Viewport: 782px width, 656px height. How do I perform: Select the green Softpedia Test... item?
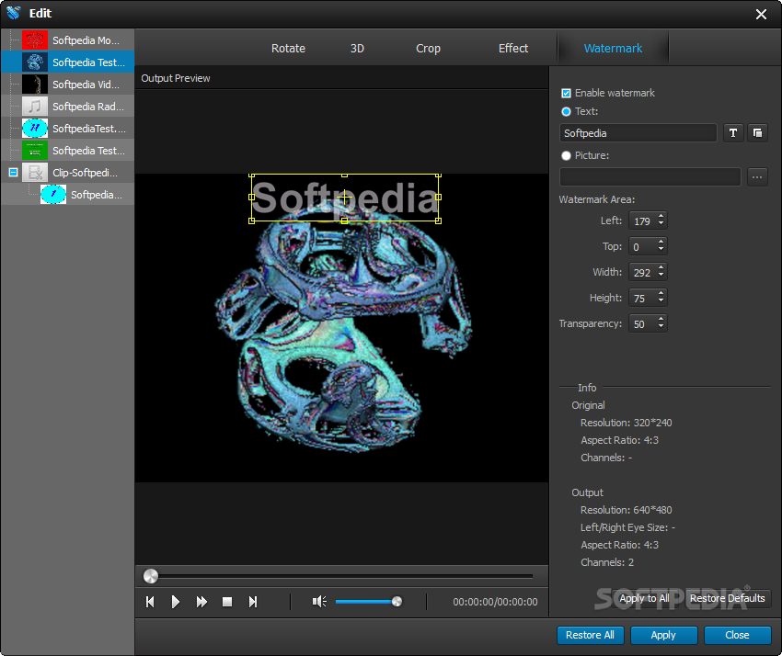pos(68,150)
